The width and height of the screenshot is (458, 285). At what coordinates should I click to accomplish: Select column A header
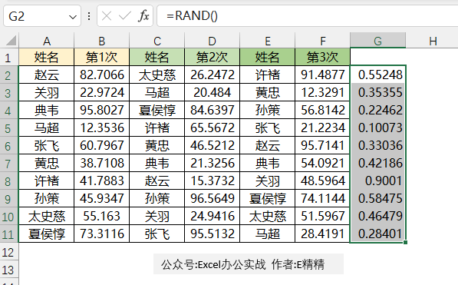[x=47, y=41]
